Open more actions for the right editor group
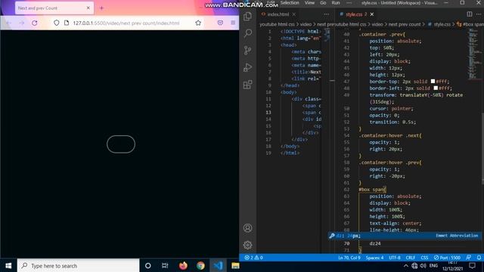The image size is (484, 272). click(x=479, y=14)
